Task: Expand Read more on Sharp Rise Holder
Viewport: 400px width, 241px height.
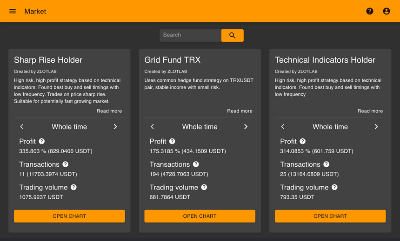Action: pos(109,111)
